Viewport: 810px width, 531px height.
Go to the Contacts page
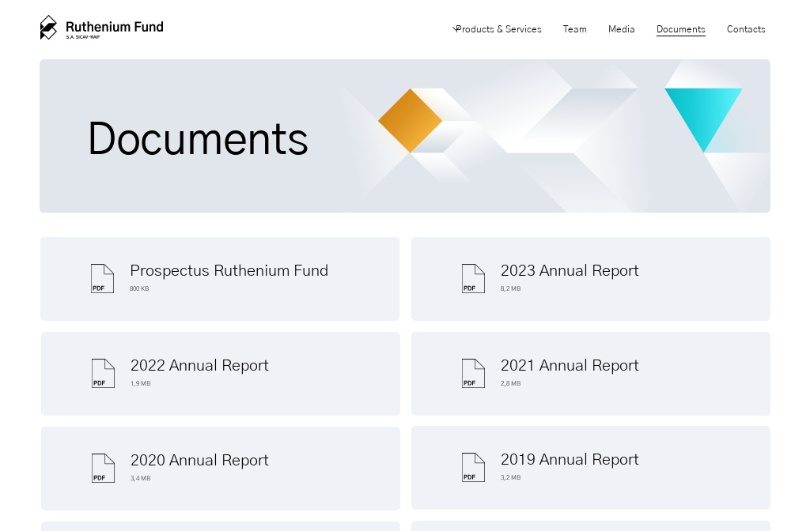[746, 29]
